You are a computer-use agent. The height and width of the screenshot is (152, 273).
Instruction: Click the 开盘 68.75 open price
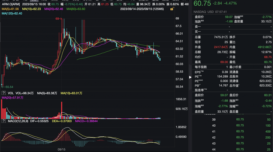(268, 57)
